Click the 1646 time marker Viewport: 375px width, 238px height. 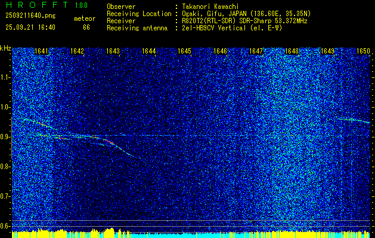[220, 51]
